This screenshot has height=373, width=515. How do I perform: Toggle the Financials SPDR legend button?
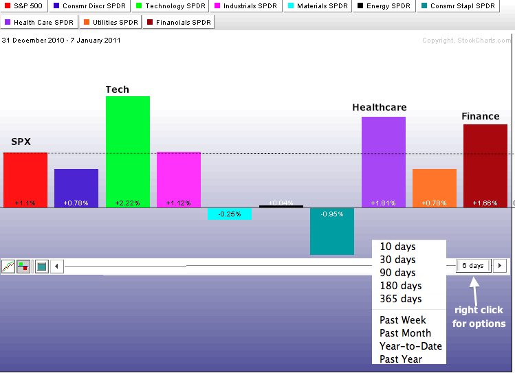[179, 22]
